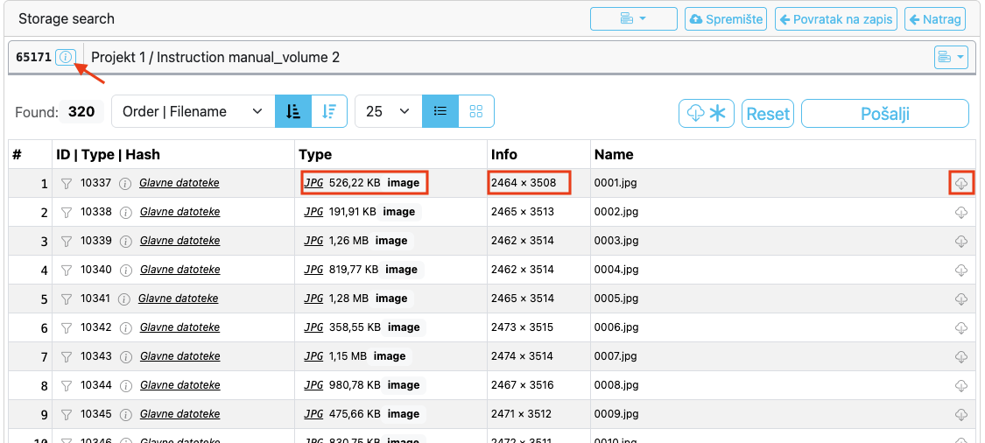Click the JPG type link for 0001.jpg

click(x=313, y=183)
